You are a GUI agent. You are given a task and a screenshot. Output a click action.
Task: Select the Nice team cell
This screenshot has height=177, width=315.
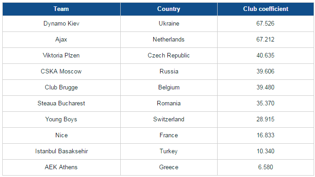click(61, 135)
